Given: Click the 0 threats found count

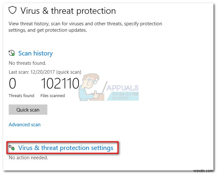Looking at the screenshot, I should 13,84.
